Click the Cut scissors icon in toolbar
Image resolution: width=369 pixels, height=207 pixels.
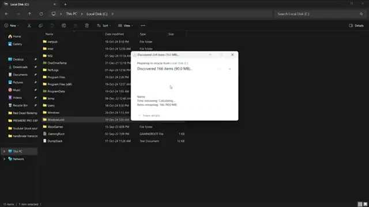coord(29,25)
